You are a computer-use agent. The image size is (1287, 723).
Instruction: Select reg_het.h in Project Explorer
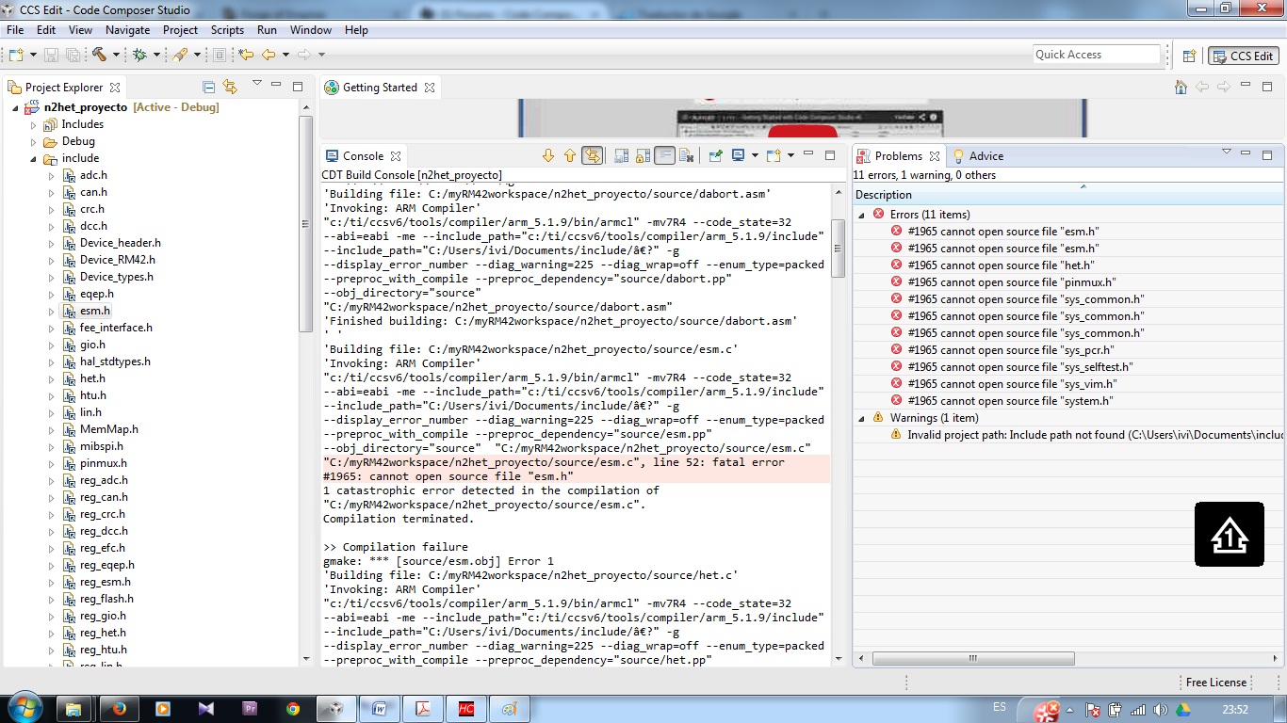103,633
